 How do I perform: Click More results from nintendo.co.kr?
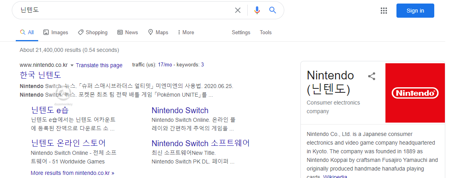(x=72, y=173)
